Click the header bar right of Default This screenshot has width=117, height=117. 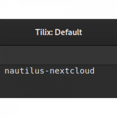tap(99, 32)
